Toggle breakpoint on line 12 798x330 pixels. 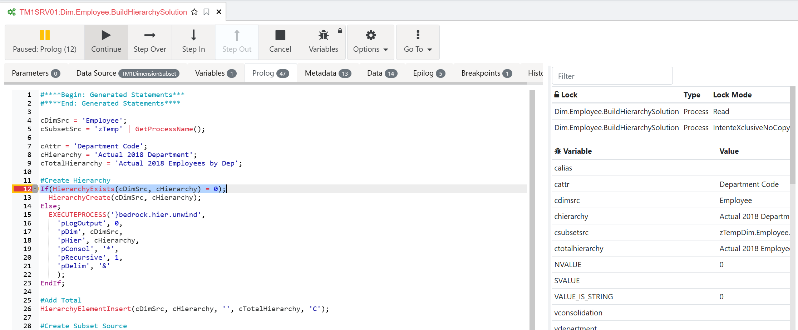[22, 189]
